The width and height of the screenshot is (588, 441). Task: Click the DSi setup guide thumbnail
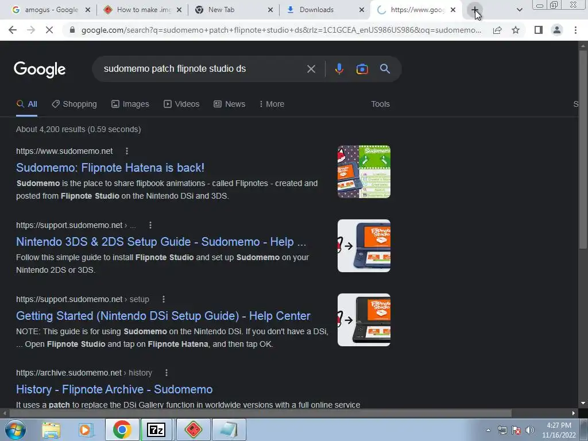pos(363,320)
